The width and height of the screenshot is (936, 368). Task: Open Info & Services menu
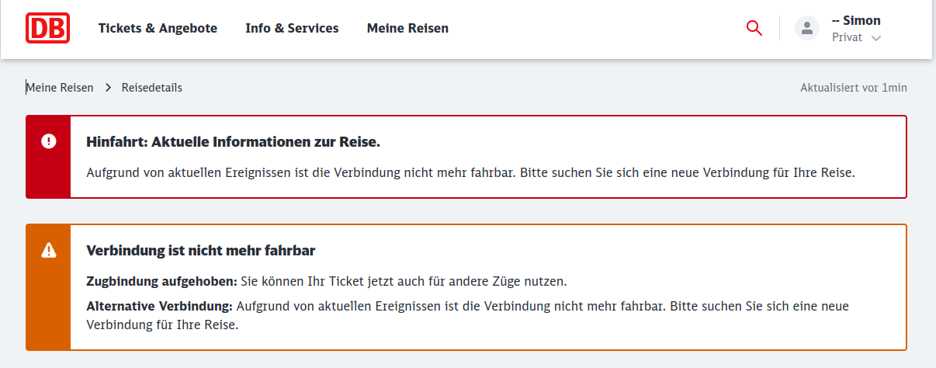(292, 28)
